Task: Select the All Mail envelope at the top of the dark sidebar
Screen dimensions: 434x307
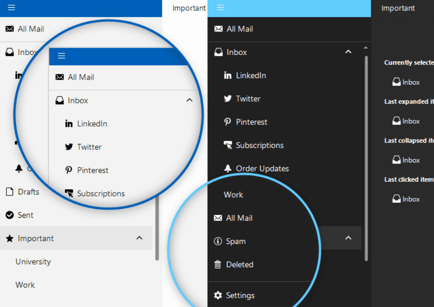Action: (x=218, y=29)
